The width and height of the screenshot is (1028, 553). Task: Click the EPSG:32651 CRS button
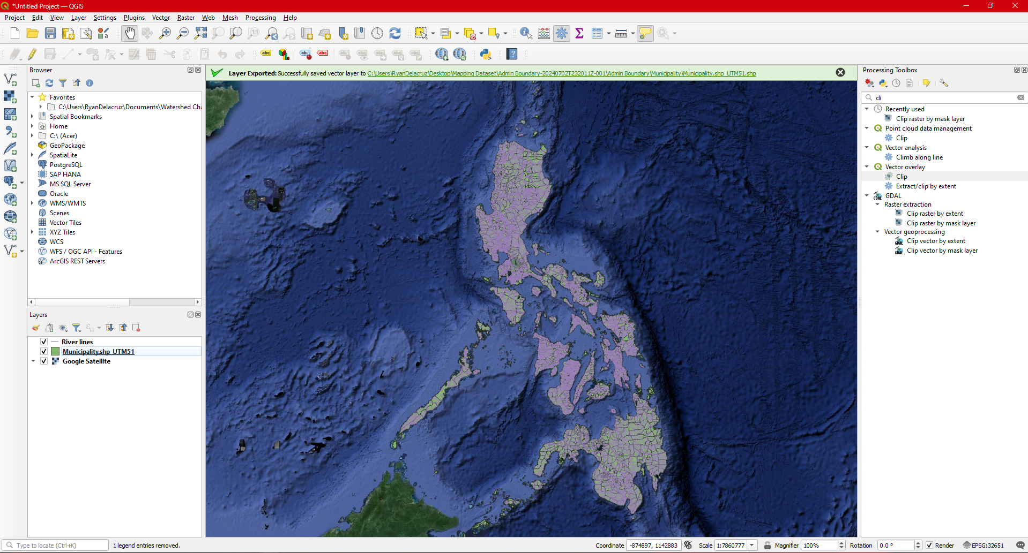click(984, 546)
